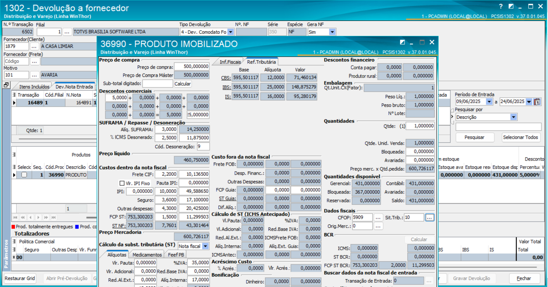
Task: Expand the Cálculo da subst. tributária Nota fiscal dropdown
Action: point(205,246)
